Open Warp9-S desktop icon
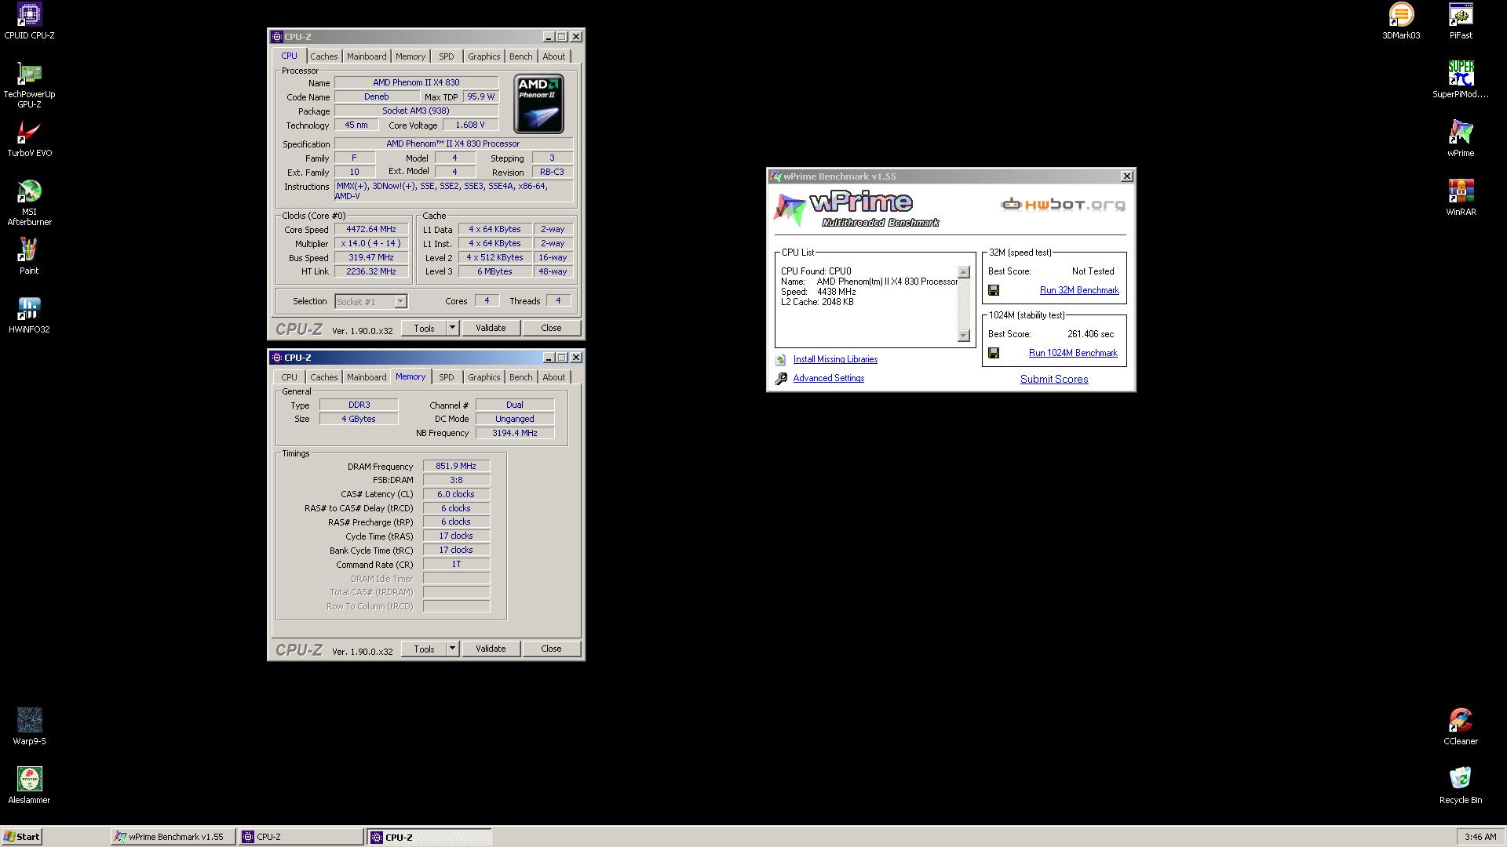1507x847 pixels. pos(29,727)
